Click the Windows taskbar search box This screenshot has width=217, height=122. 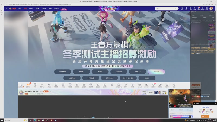16,120
